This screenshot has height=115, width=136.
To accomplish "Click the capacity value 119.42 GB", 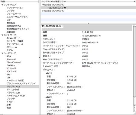I will point(87,32).
